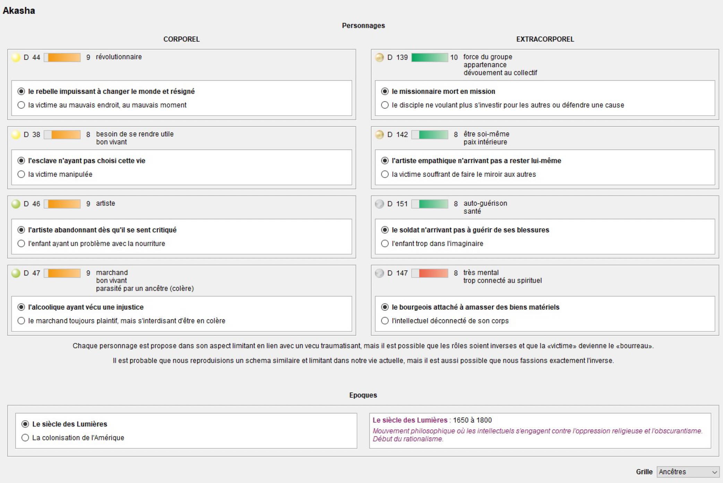Click the green orb beside D 46

(x=16, y=204)
